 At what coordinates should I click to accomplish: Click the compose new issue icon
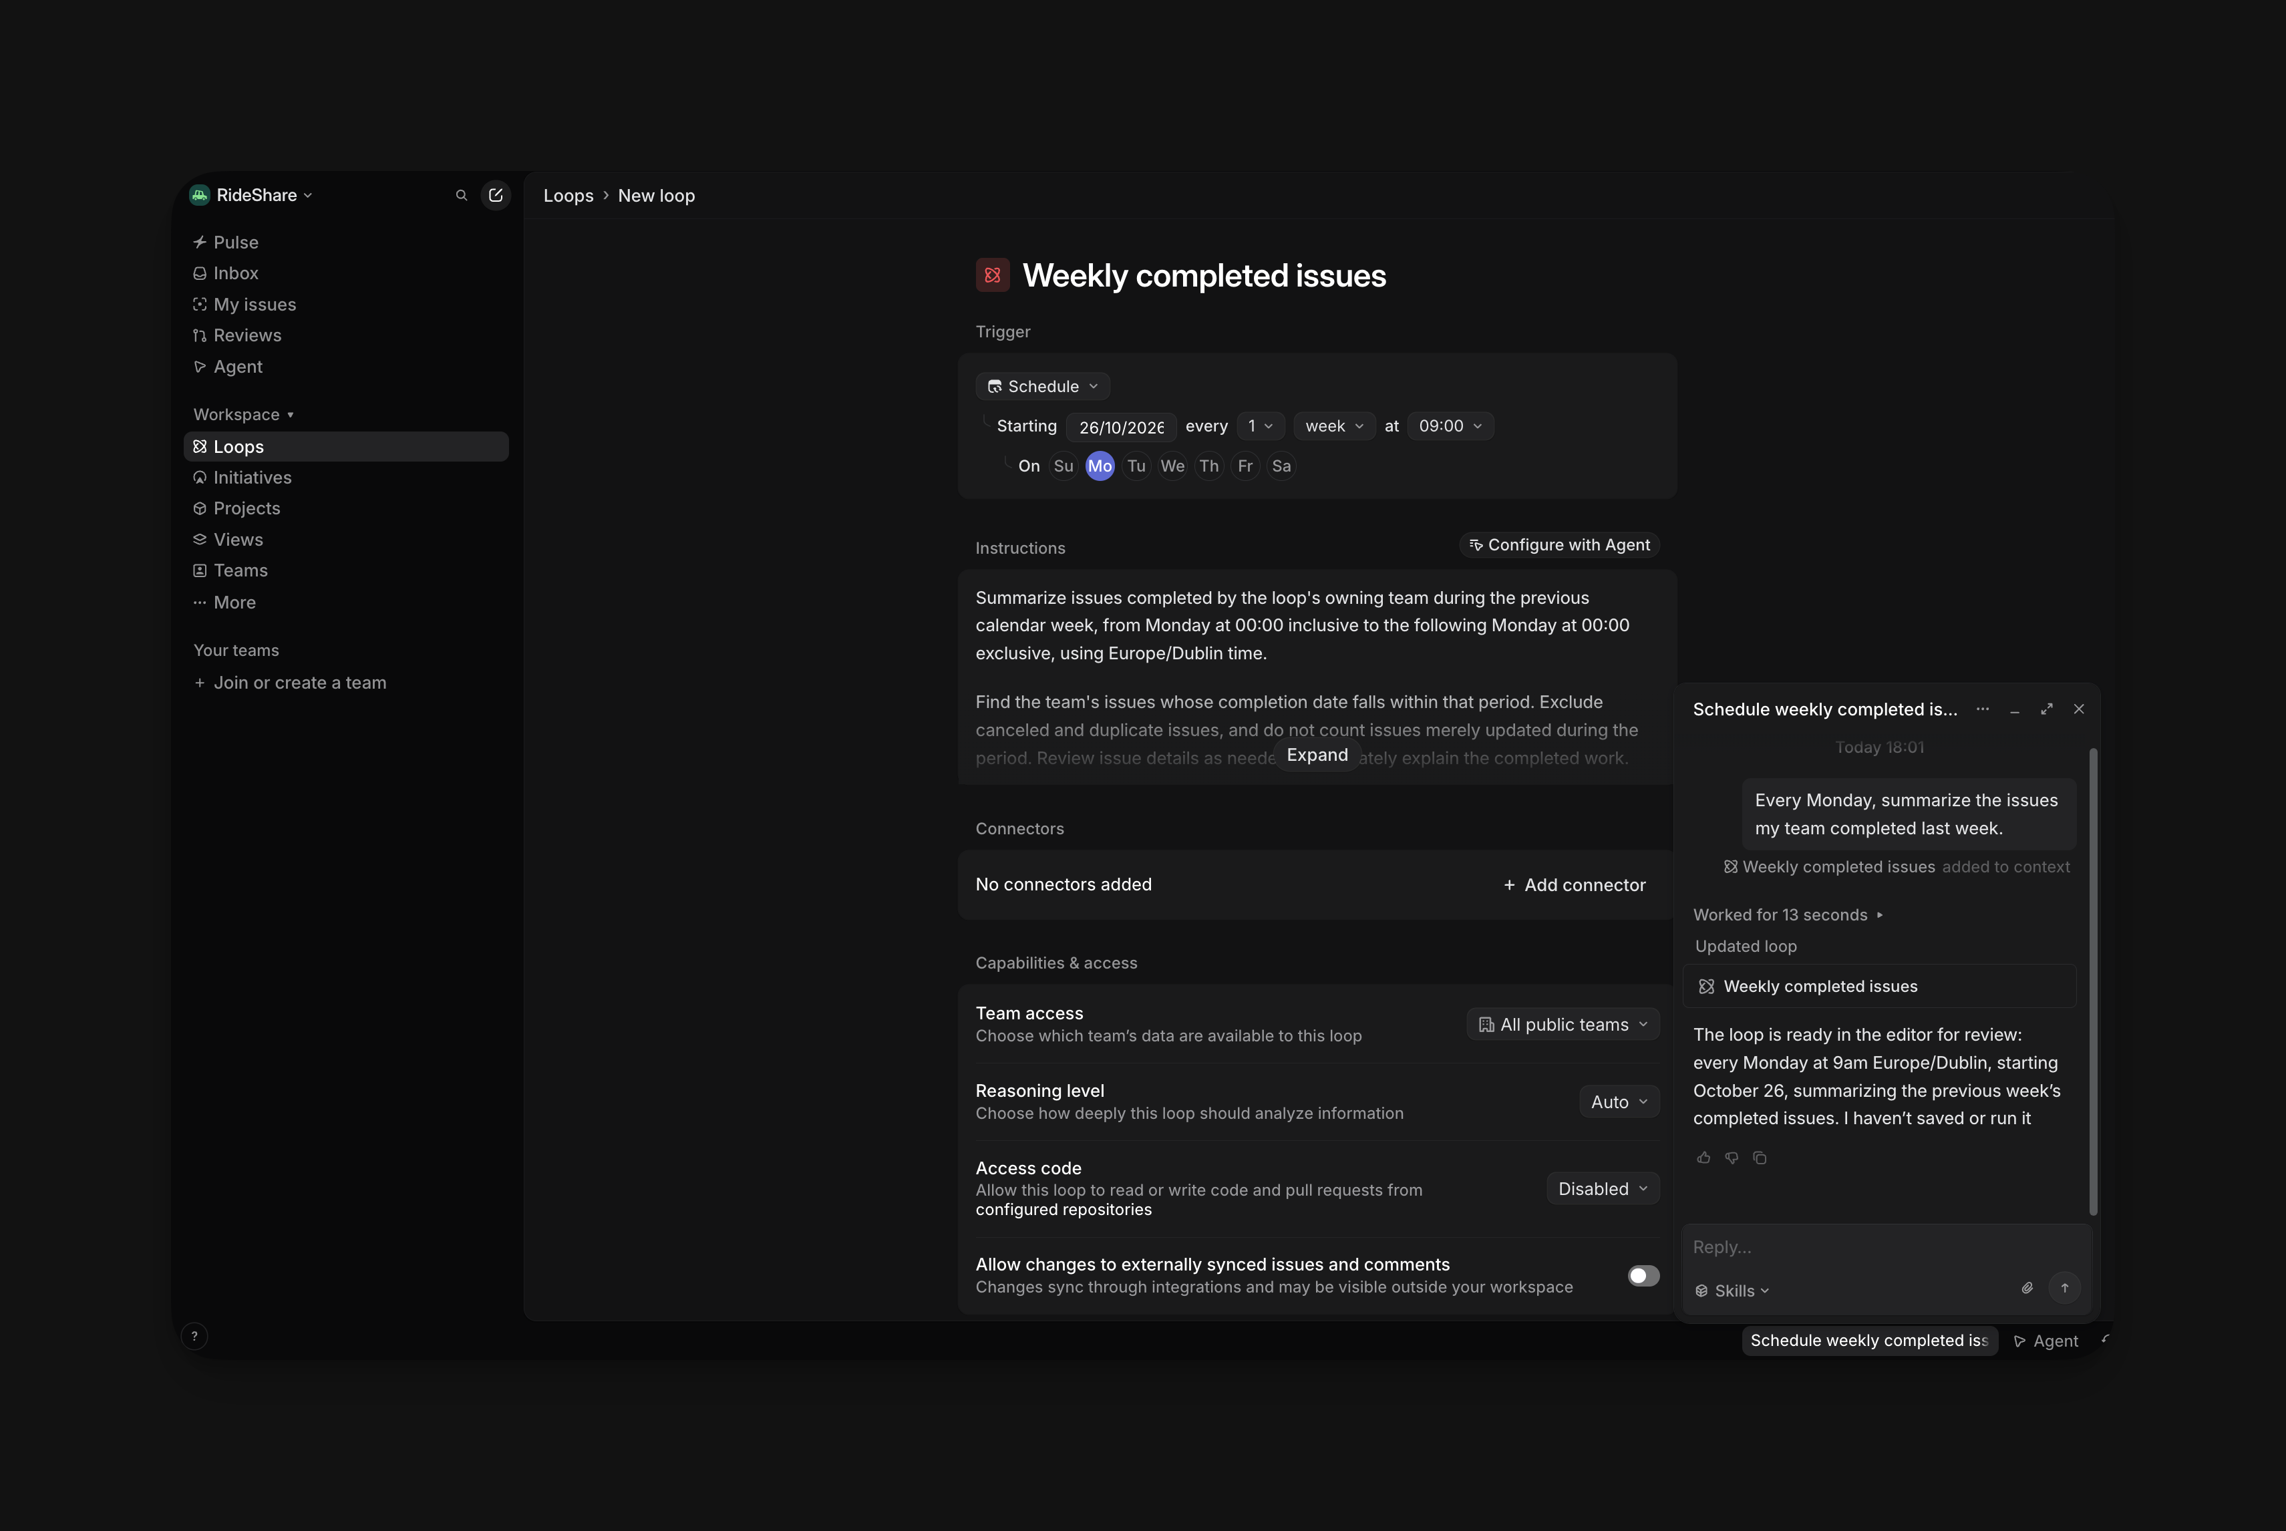[496, 195]
